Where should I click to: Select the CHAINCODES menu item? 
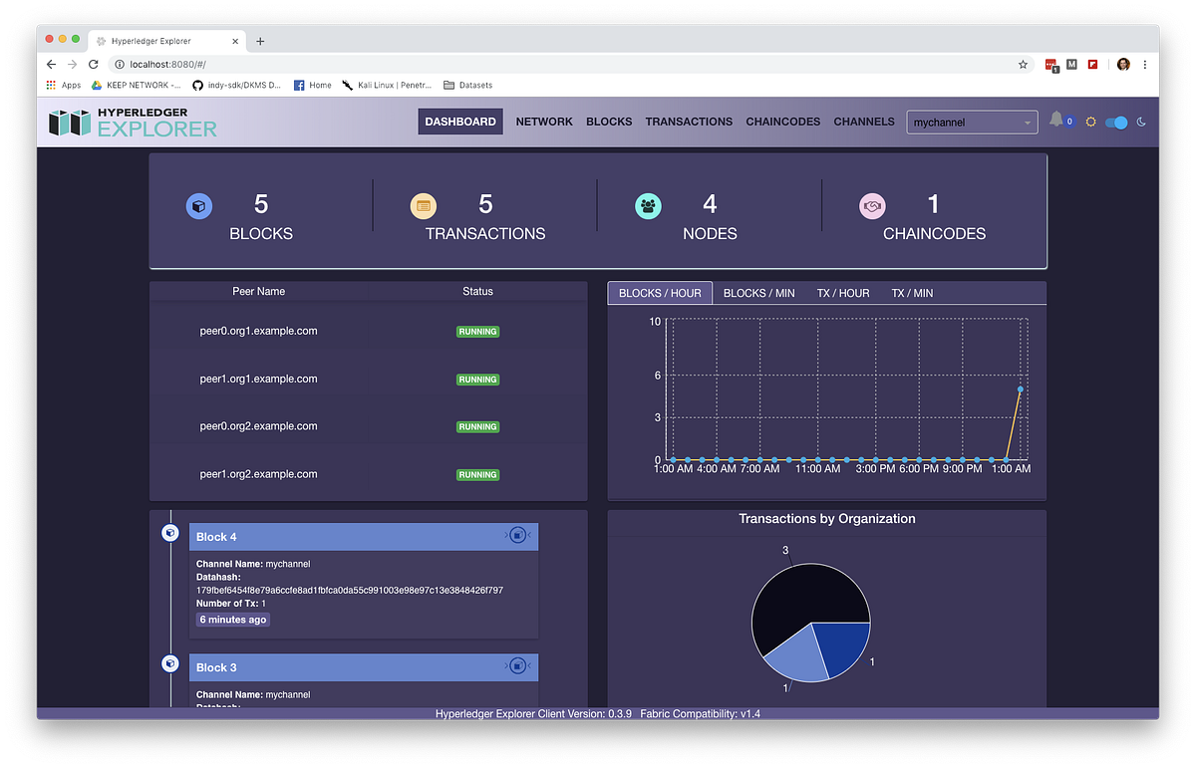pyautogui.click(x=783, y=122)
